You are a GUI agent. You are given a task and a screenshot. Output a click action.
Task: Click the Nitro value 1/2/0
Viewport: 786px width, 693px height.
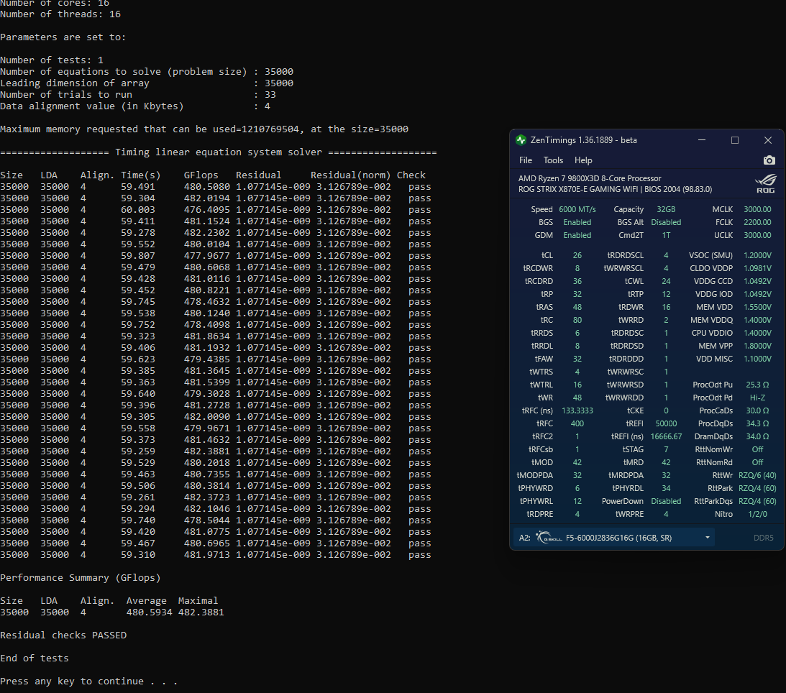point(757,515)
